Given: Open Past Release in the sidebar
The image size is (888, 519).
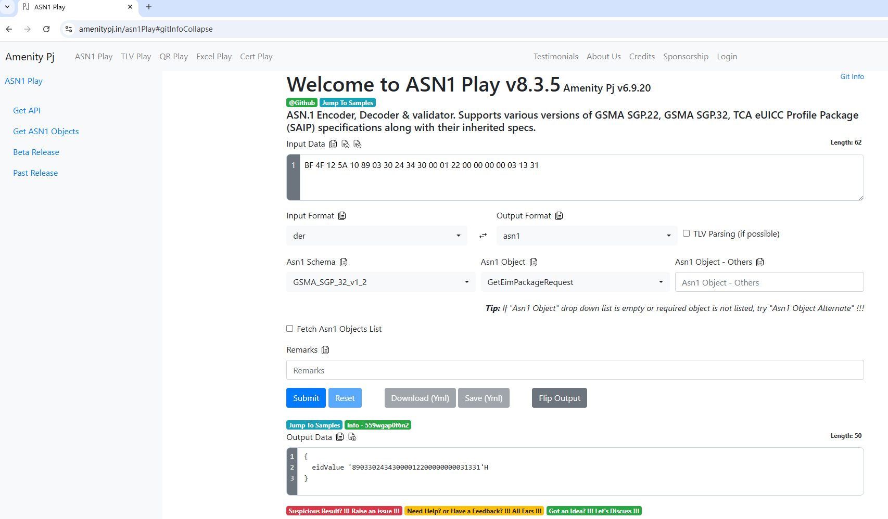Looking at the screenshot, I should coord(35,173).
